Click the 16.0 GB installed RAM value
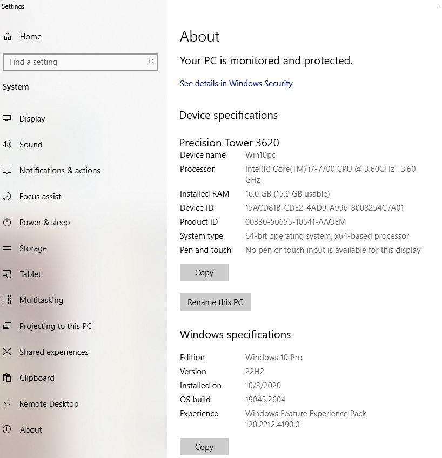The height and width of the screenshot is (458, 442). 287,194
